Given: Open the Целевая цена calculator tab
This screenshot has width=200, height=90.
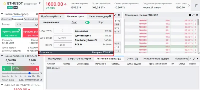Looking at the screenshot, I should tap(75, 16).
